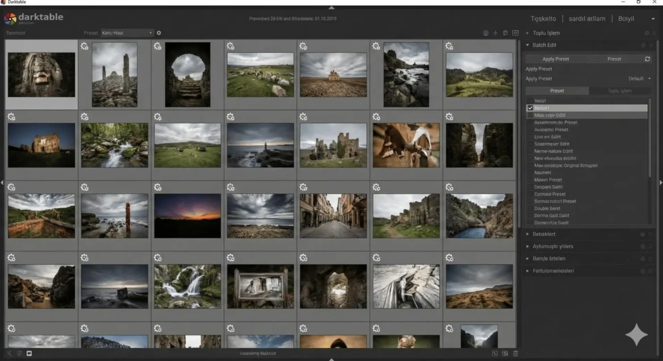663x361 pixels.
Task: Switch to the Toplu İşlem tab
Action: (x=619, y=91)
